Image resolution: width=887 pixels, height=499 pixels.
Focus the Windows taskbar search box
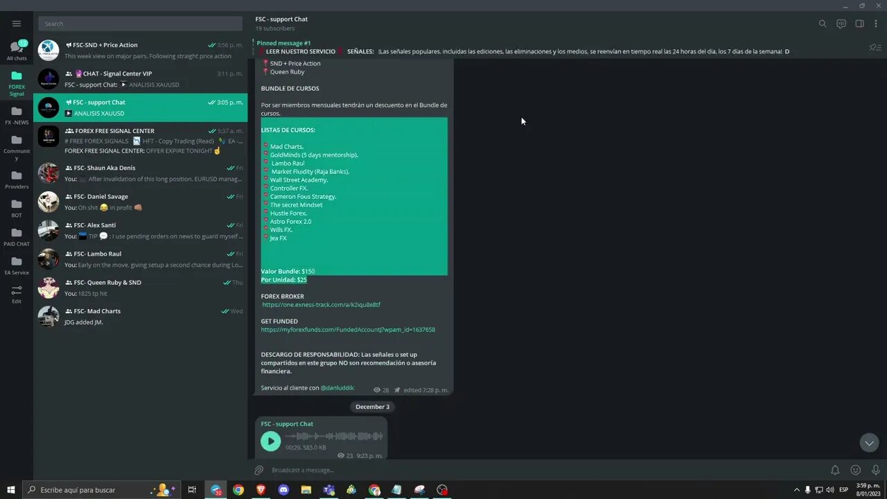click(101, 490)
